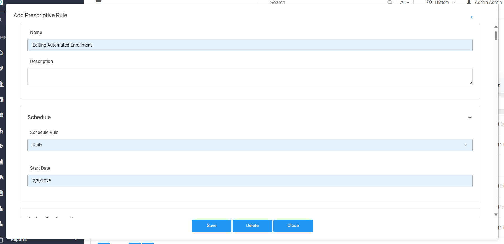504x244 pixels.
Task: Toggle the hamburger menu icon
Action: tap(99, 2)
